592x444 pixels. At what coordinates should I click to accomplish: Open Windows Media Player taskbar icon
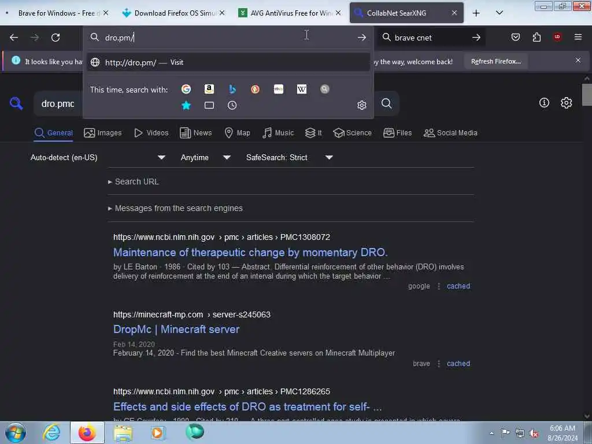[157, 432]
